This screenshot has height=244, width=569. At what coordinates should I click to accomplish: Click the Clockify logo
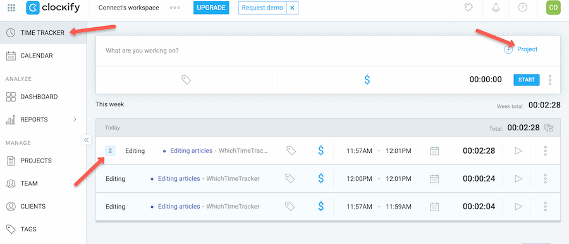pos(53,8)
